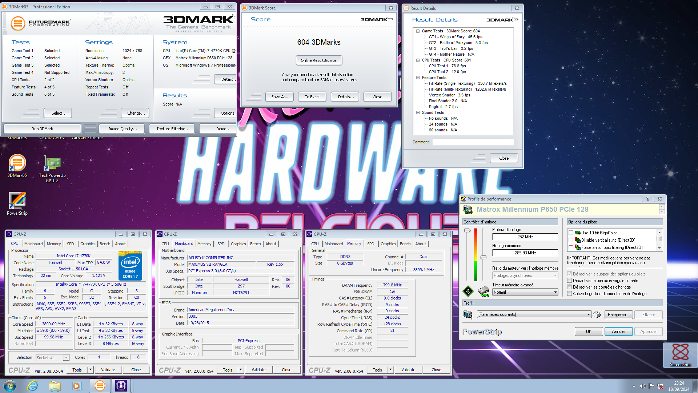Open the 3DMark05 desktop shortcut
Viewport: 698px width, 393px height.
[17, 166]
